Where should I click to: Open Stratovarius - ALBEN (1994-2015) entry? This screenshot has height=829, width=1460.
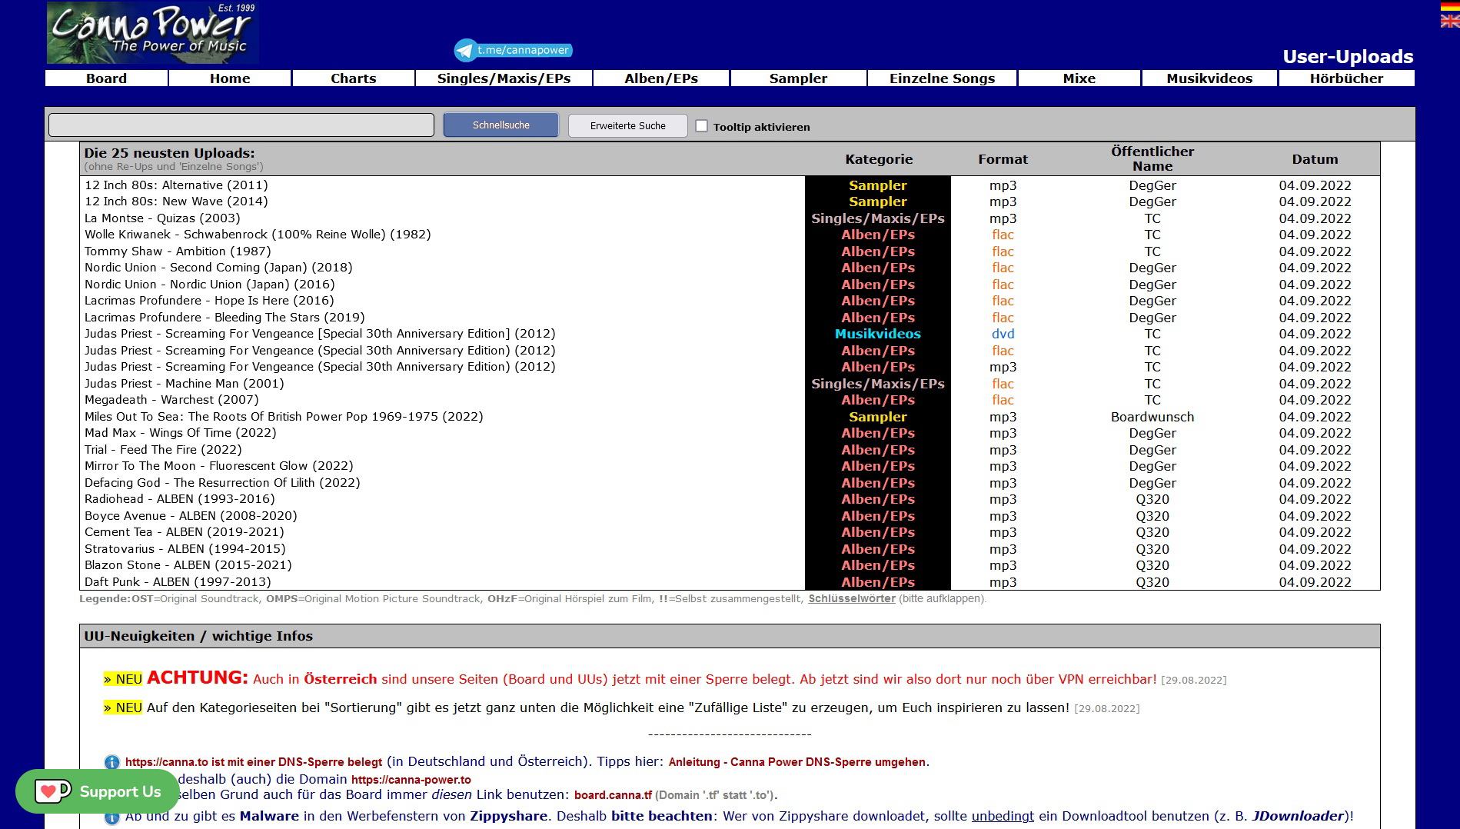pos(185,549)
